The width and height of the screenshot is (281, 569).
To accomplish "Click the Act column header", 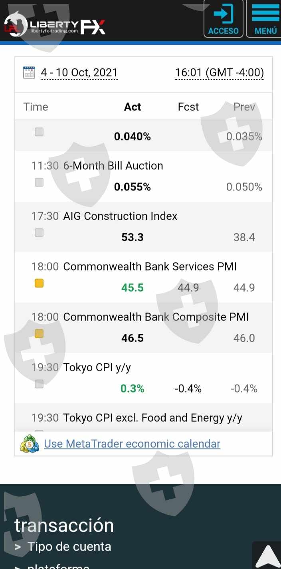I will [x=133, y=107].
